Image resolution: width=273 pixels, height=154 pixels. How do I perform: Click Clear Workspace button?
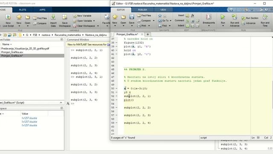[x=84, y=26]
